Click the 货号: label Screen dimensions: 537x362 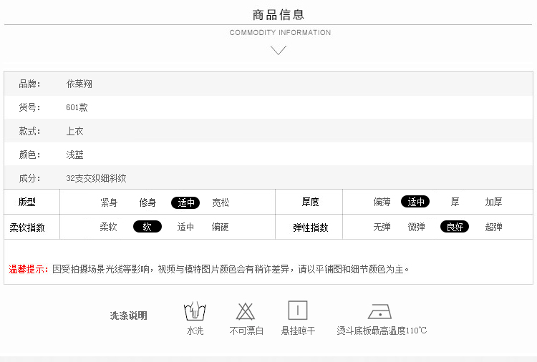[29, 107]
